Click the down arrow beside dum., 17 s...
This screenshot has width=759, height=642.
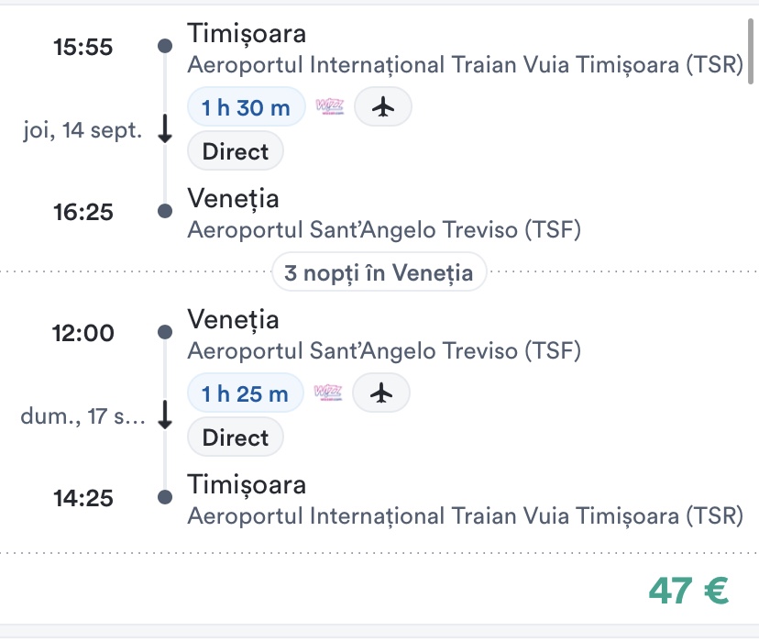coord(165,416)
